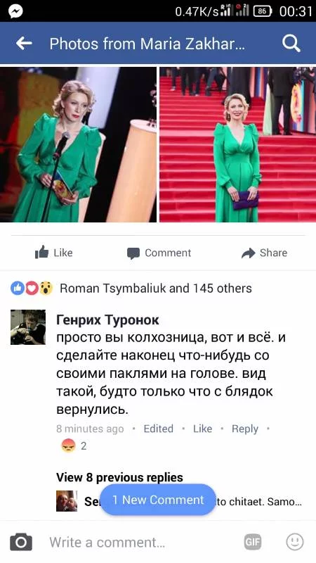Open reactions list with like heart wow icons

(32, 288)
